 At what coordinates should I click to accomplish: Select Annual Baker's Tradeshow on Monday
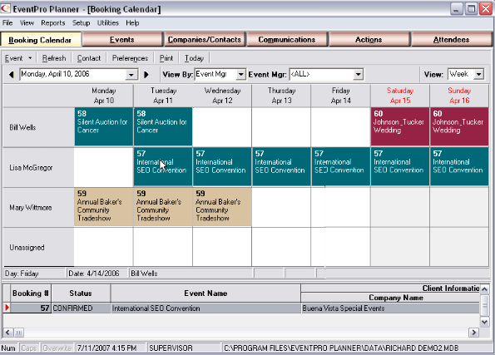[104, 207]
